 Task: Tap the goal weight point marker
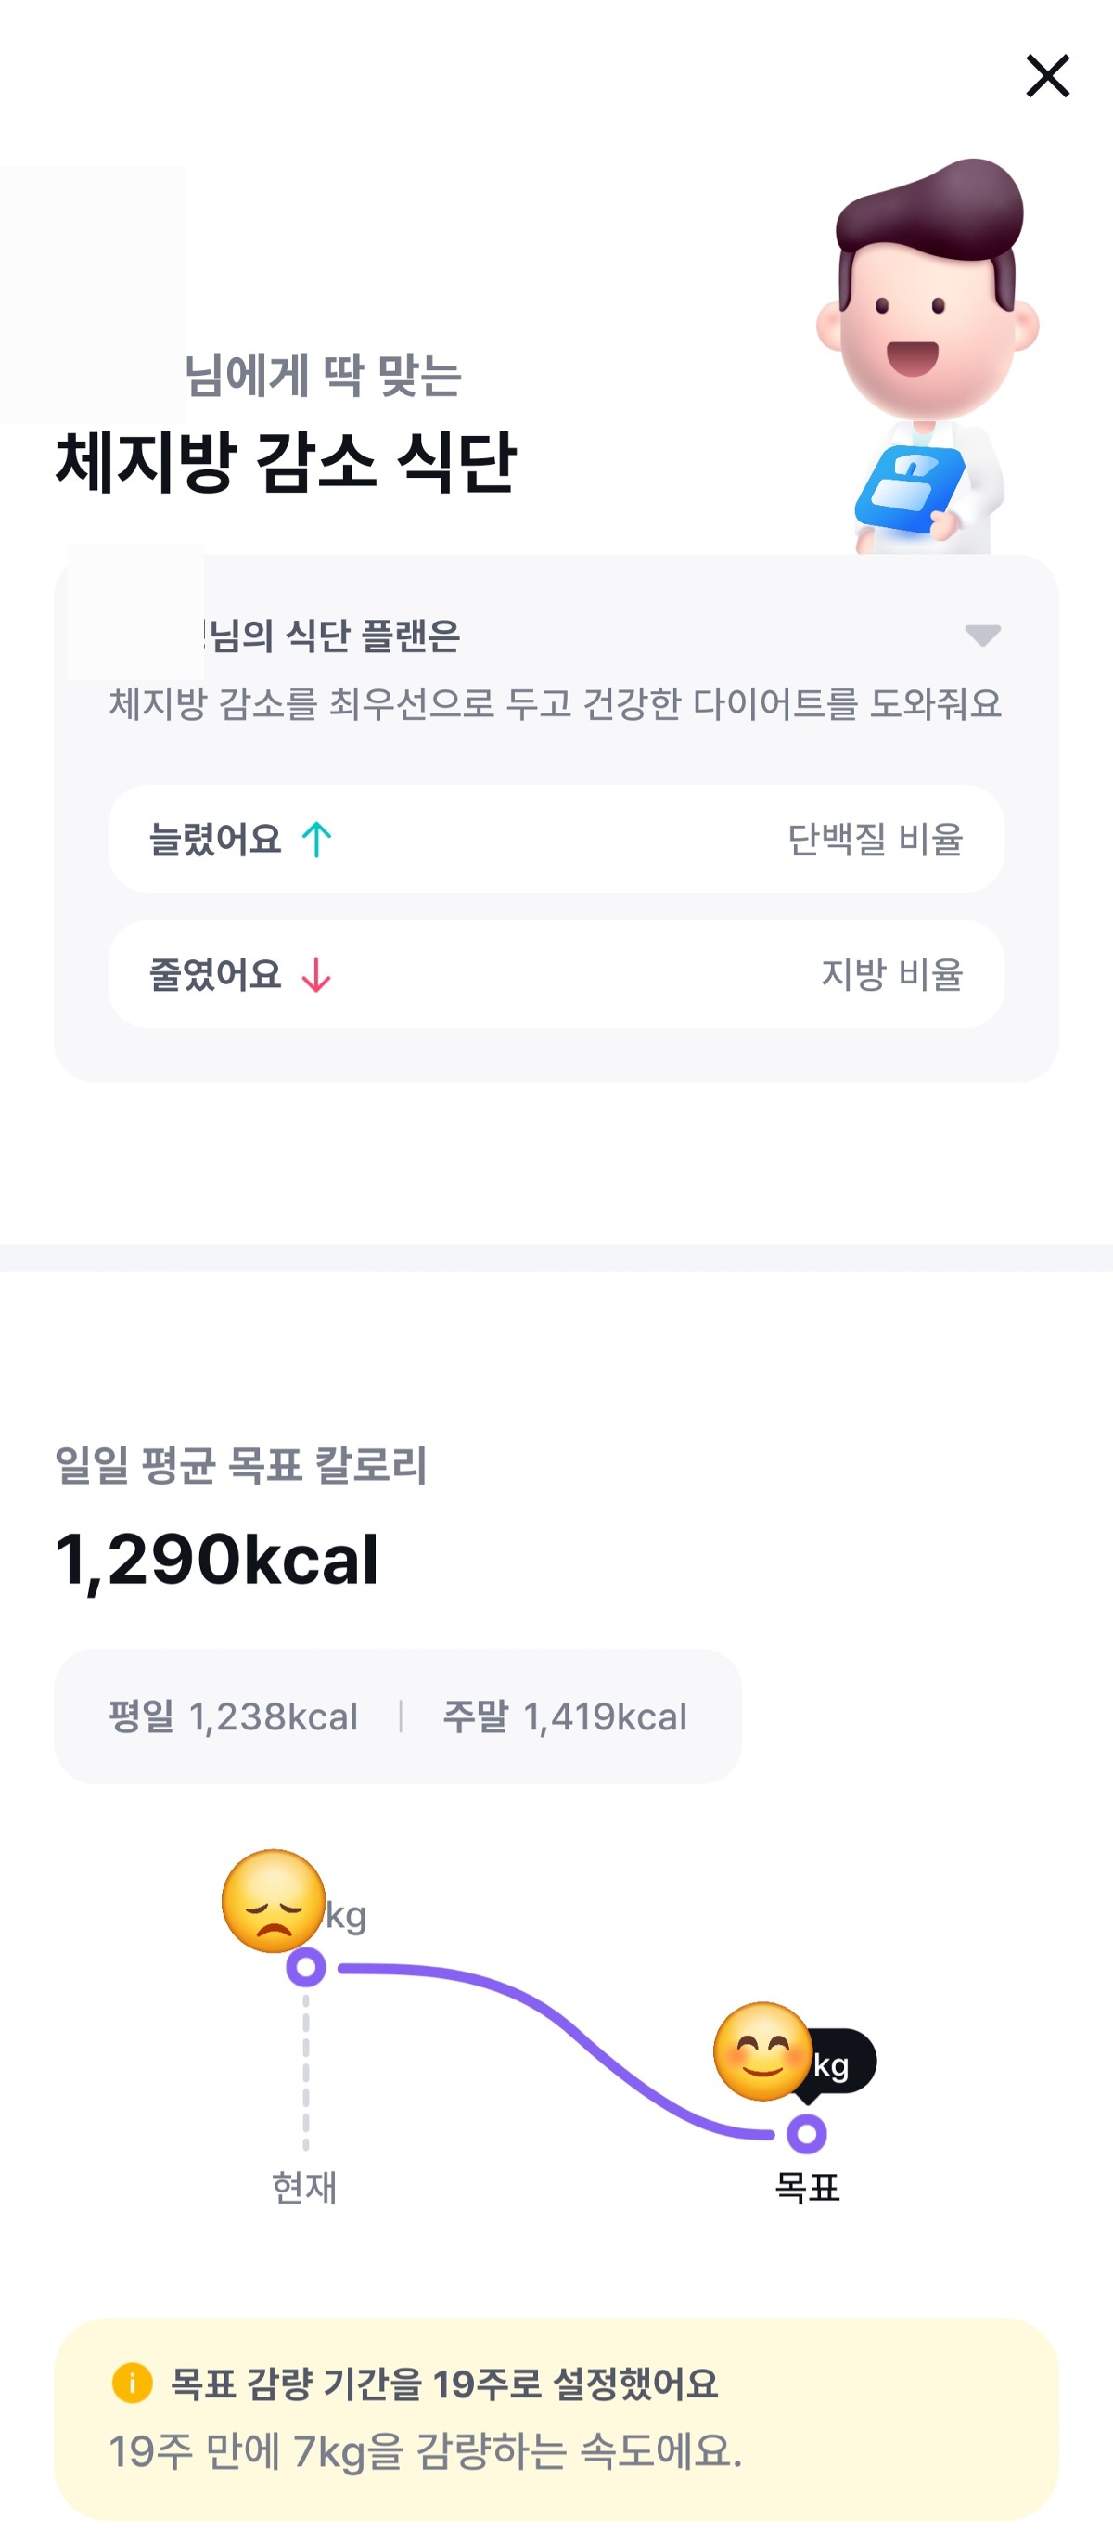[x=806, y=2133]
